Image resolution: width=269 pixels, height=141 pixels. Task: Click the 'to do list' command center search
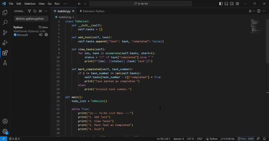[x=140, y=4]
